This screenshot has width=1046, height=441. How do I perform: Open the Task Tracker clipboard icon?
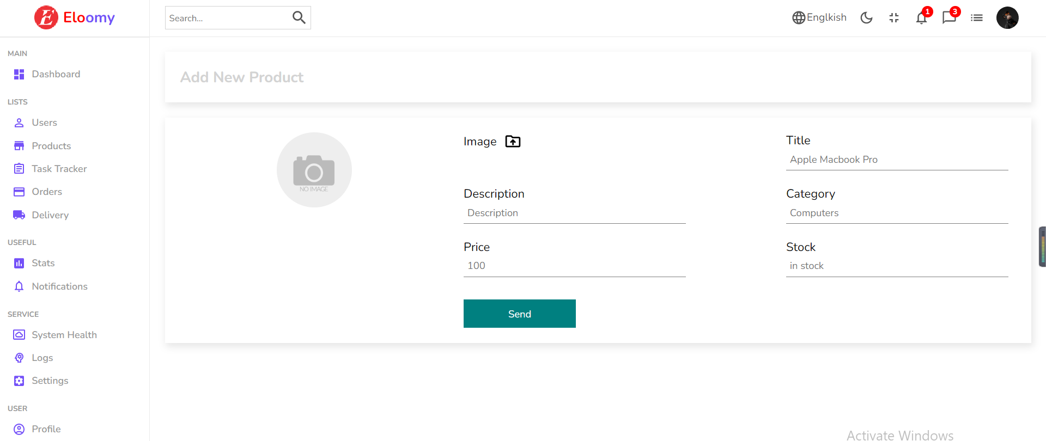(x=19, y=168)
